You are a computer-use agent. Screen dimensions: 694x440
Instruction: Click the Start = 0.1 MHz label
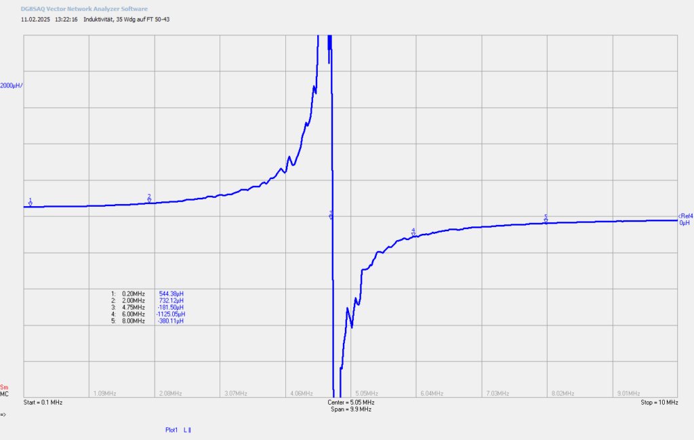[x=43, y=403]
